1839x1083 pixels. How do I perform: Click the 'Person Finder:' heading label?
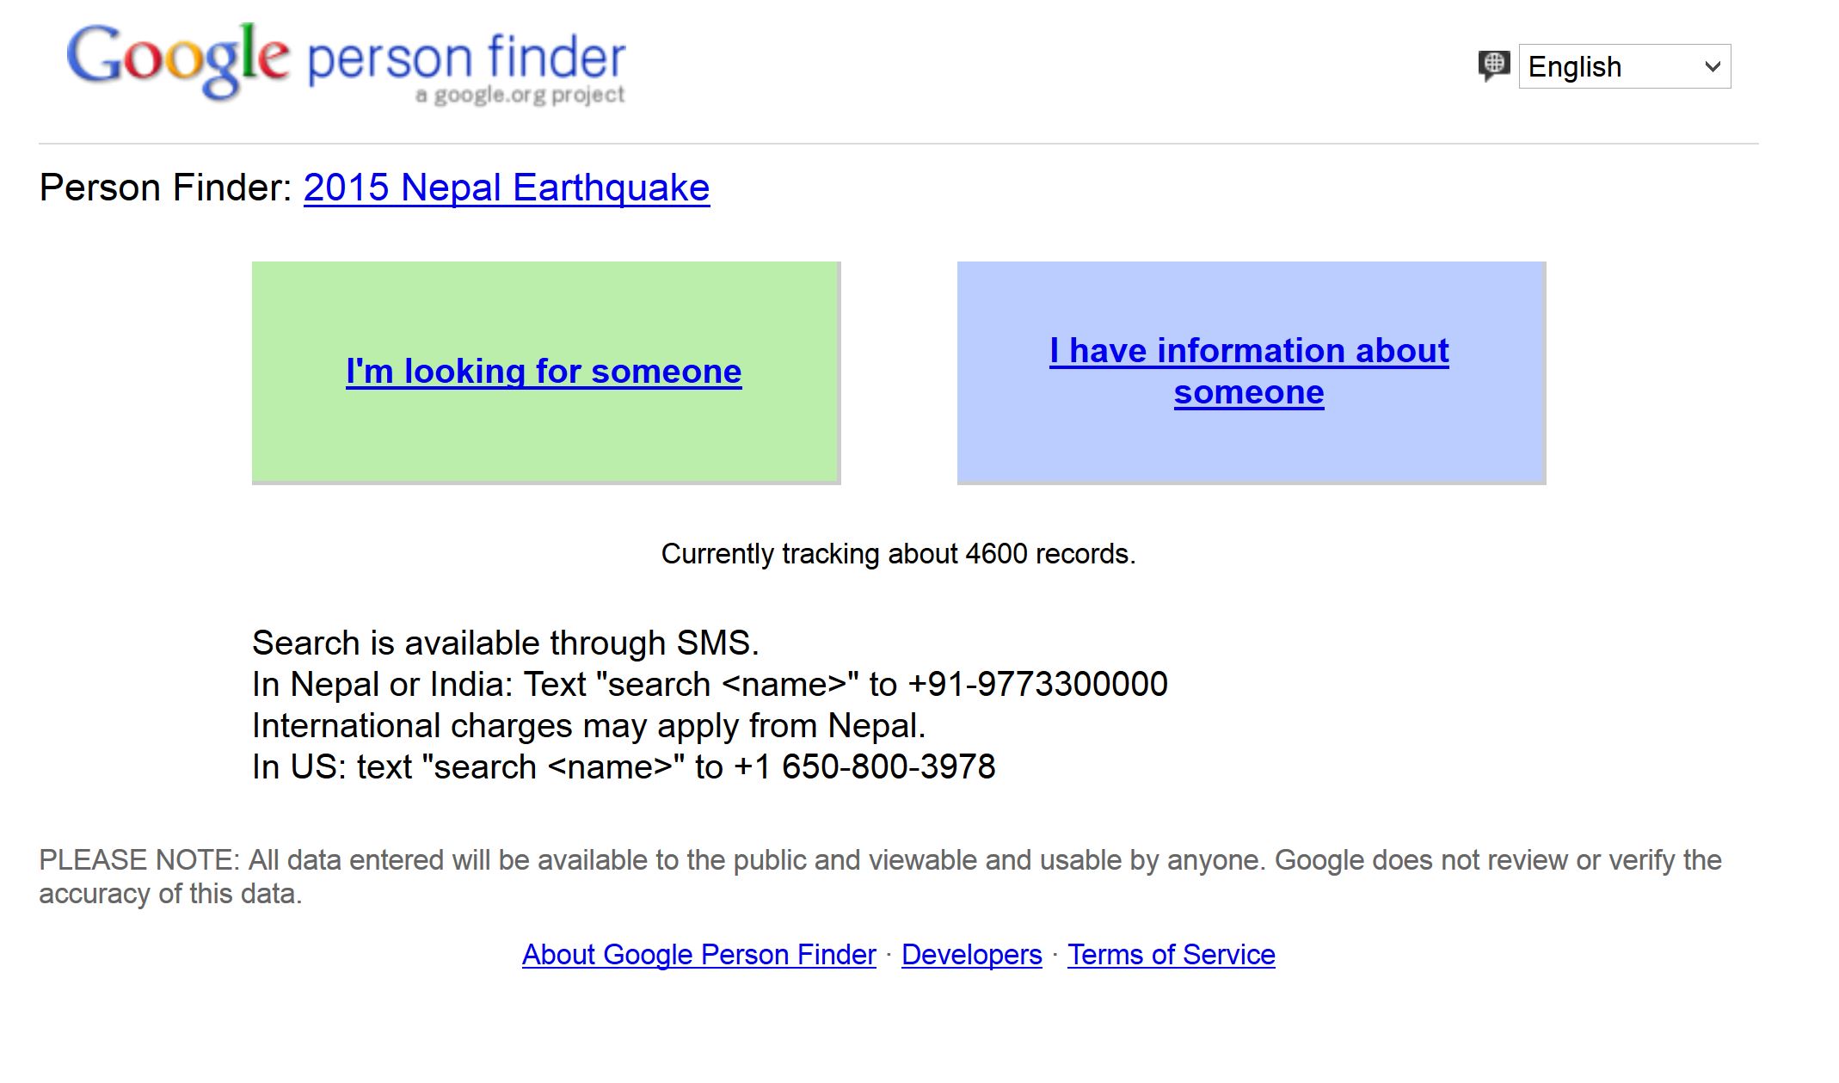[x=166, y=188]
